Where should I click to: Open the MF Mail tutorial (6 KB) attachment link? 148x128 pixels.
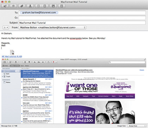[12, 57]
